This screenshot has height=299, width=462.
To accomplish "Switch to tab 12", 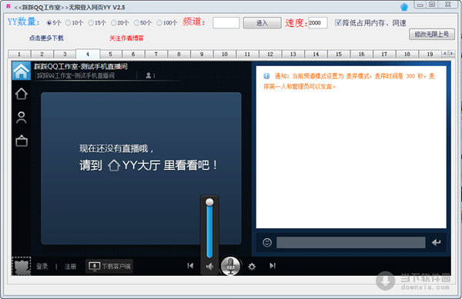I will (270, 54).
